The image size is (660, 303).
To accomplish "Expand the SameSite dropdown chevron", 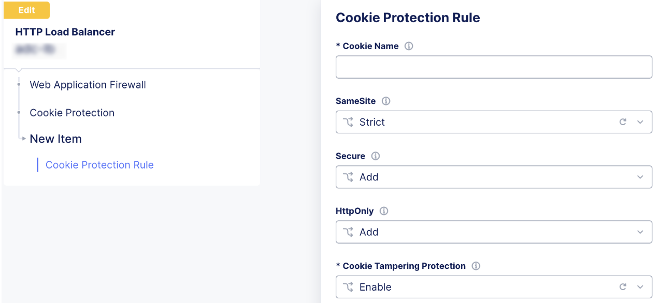I will [640, 122].
